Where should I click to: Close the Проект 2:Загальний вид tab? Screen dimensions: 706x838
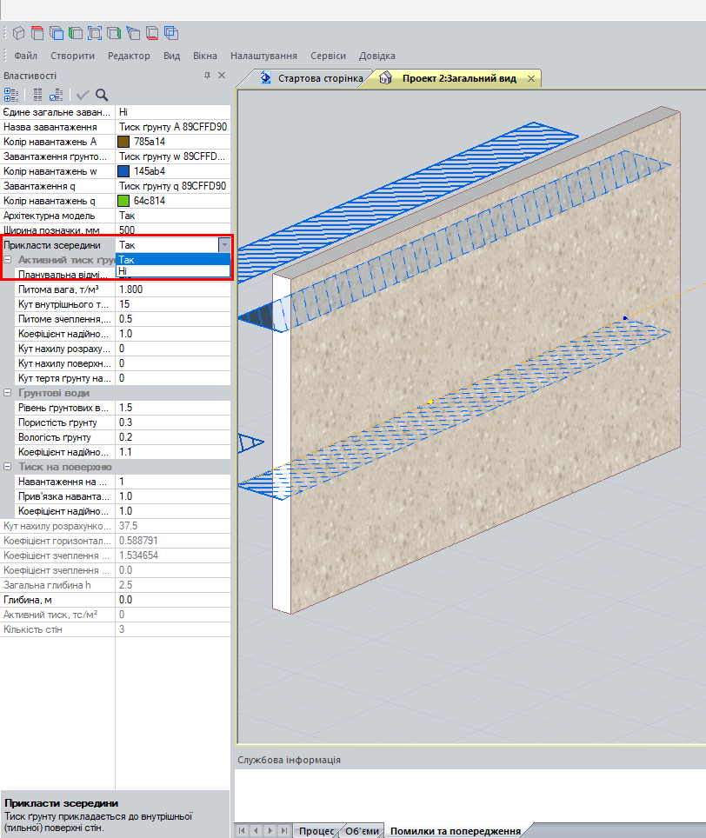(530, 78)
